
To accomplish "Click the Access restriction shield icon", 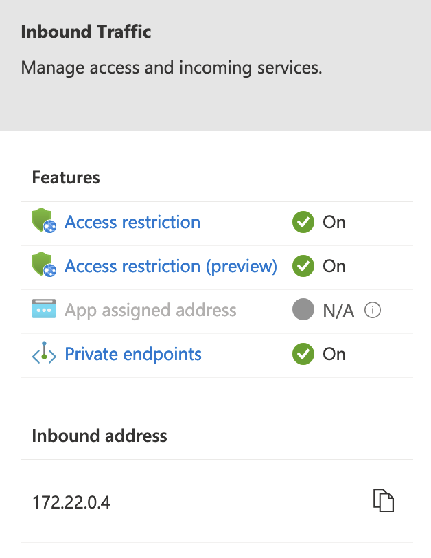I will coord(44,222).
